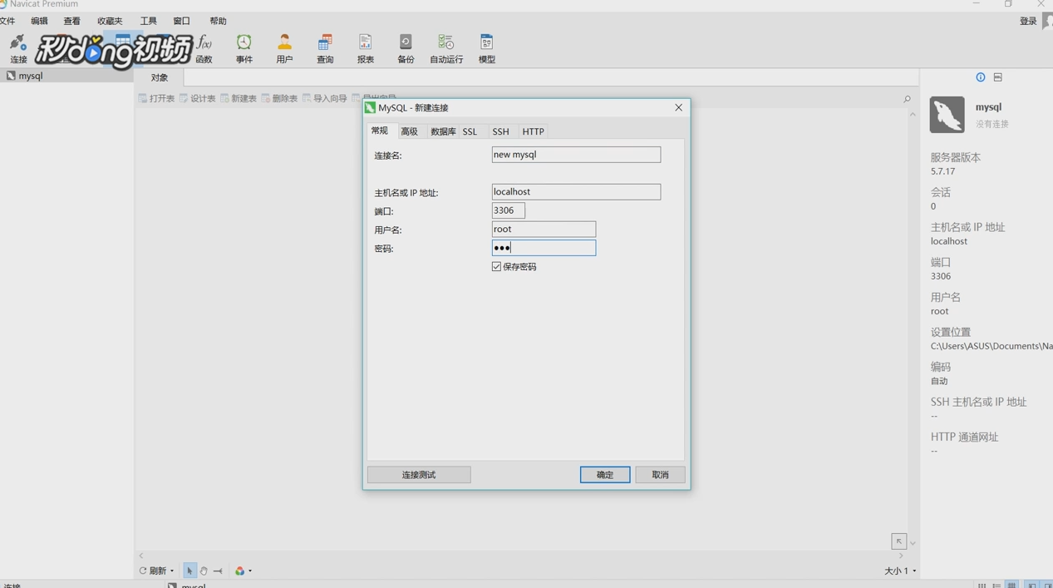Click the vertical scrollbar down arrow
Image resolution: width=1053 pixels, height=588 pixels.
point(913,542)
